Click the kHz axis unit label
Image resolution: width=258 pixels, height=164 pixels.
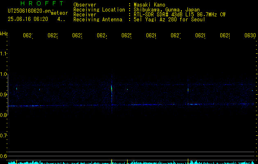(x=4, y=34)
